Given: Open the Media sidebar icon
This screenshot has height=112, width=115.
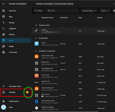Looking at the screenshot, I should click(x=4, y=46).
